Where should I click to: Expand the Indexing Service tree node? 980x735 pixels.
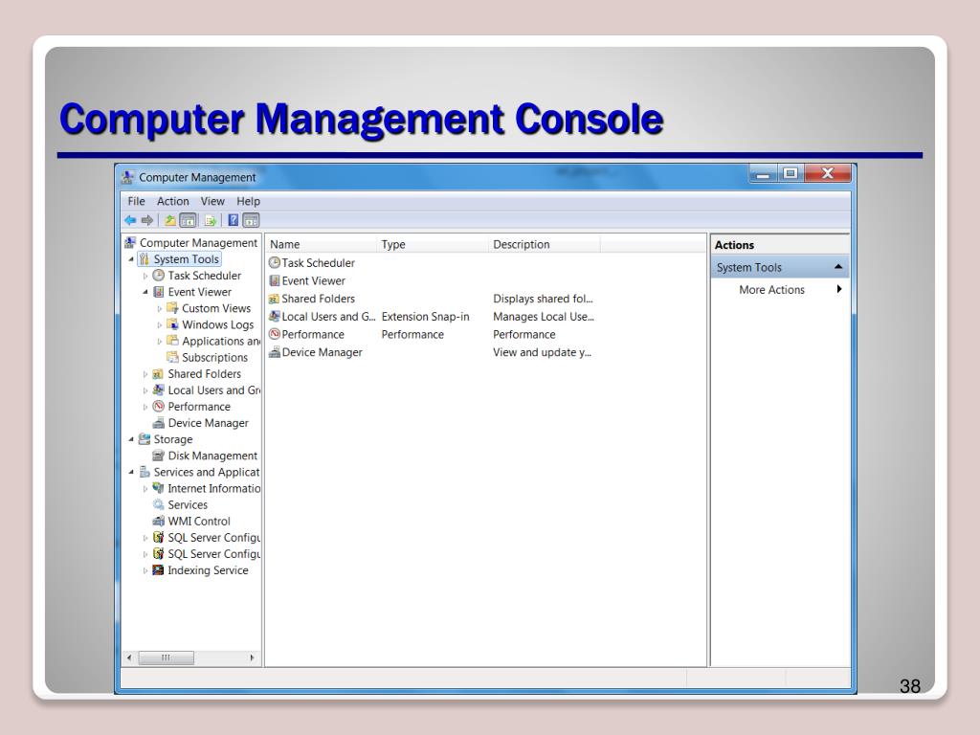pyautogui.click(x=145, y=570)
